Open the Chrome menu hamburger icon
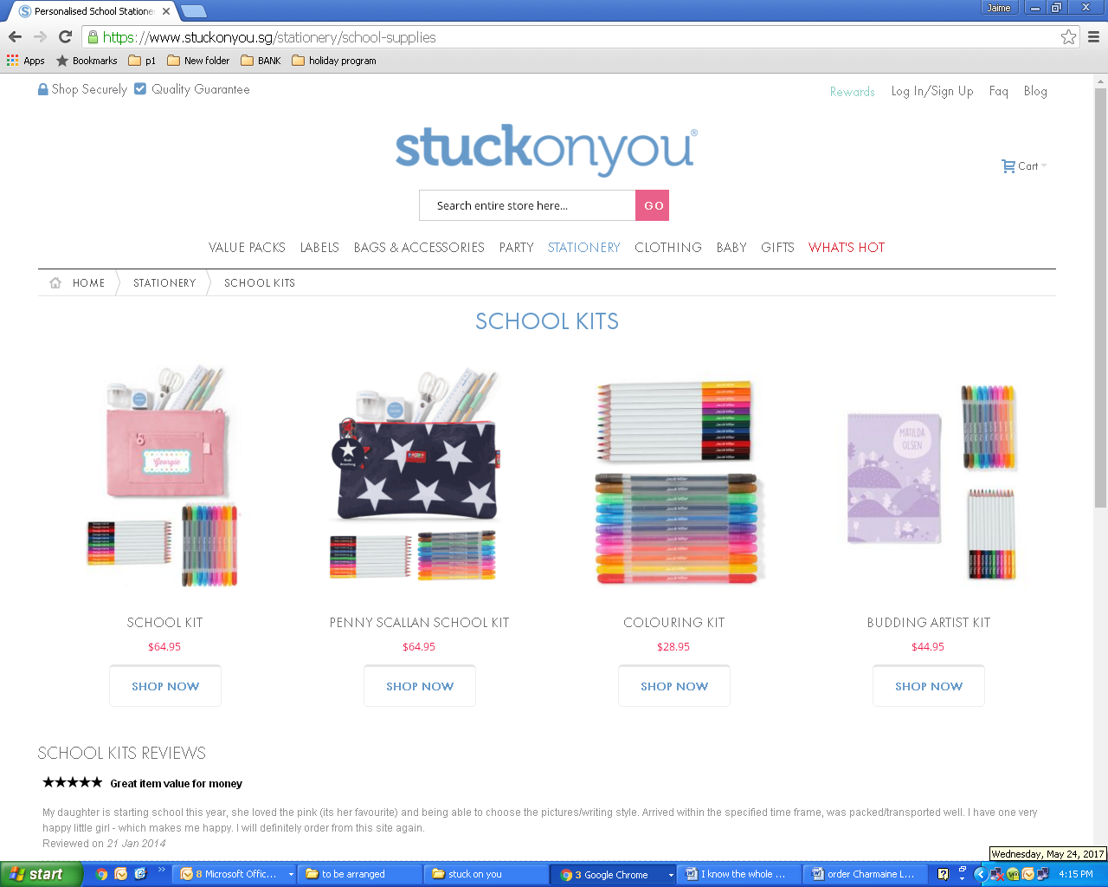 1093,36
